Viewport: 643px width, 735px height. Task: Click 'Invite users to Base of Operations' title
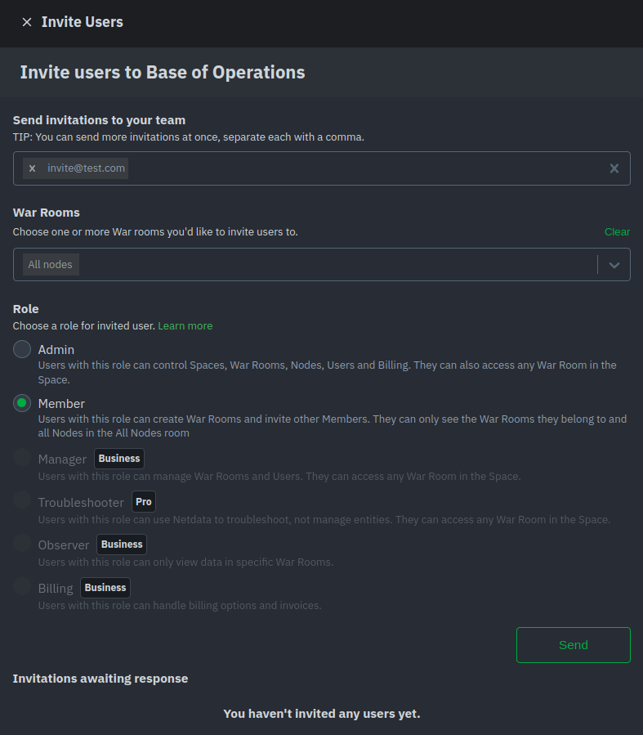pyautogui.click(x=163, y=72)
